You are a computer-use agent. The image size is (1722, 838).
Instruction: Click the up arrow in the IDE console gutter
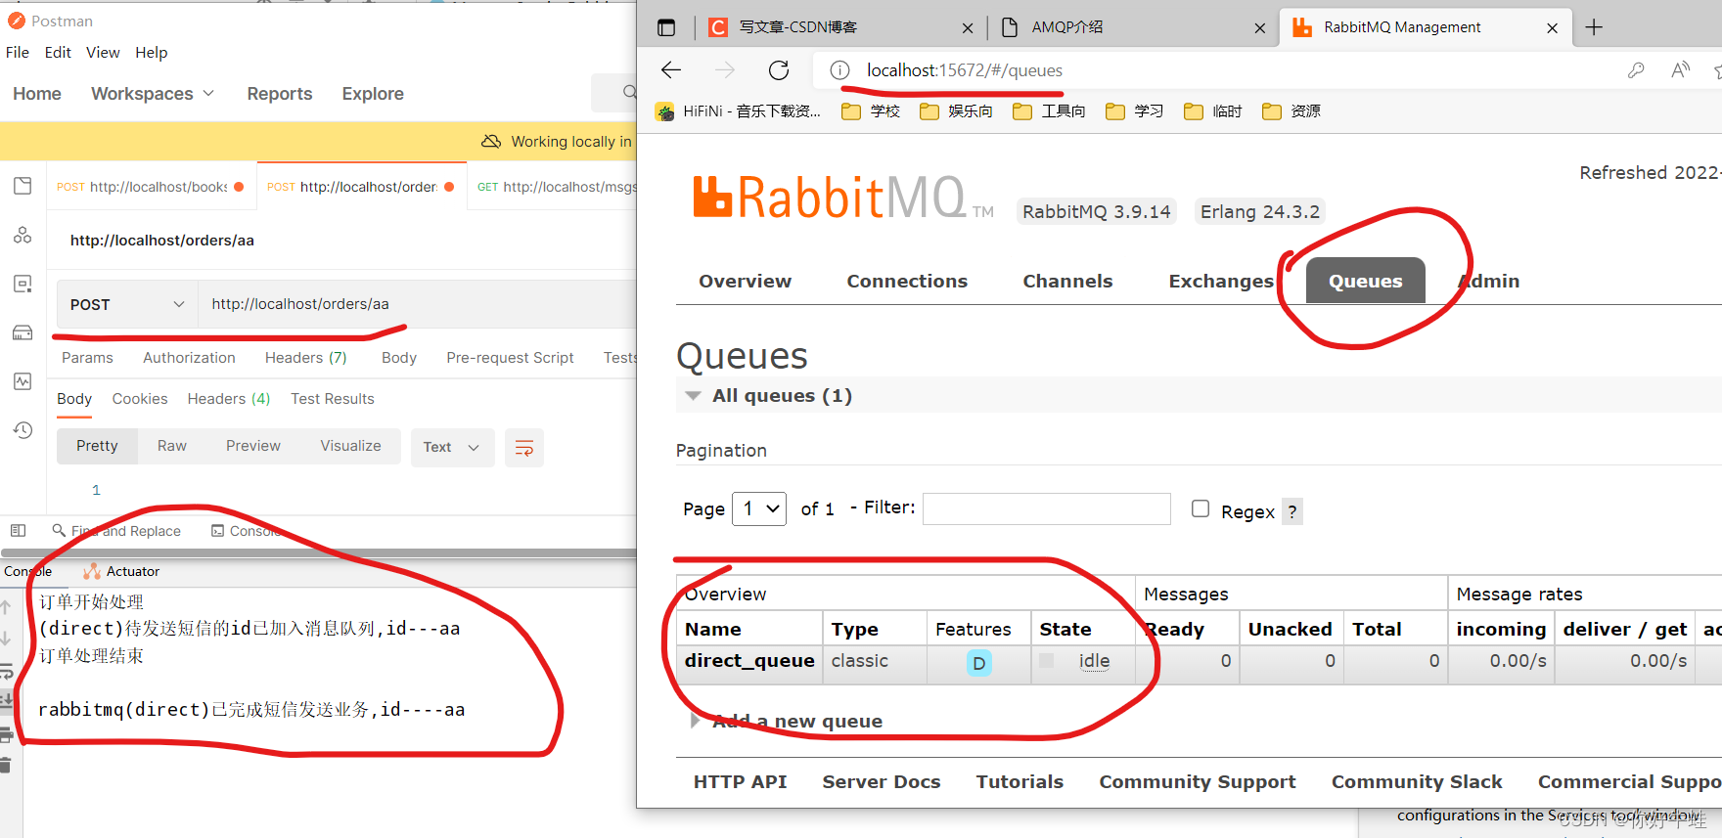pos(6,607)
